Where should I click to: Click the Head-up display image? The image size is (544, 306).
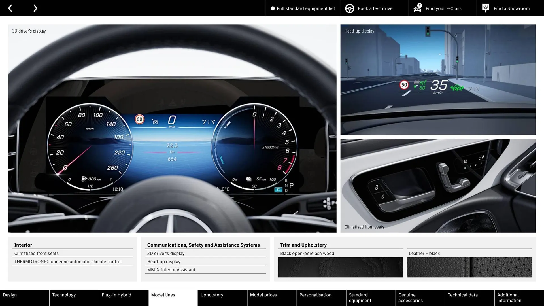click(x=439, y=79)
